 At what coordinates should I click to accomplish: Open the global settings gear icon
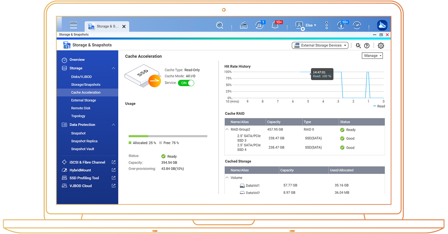pos(381,46)
